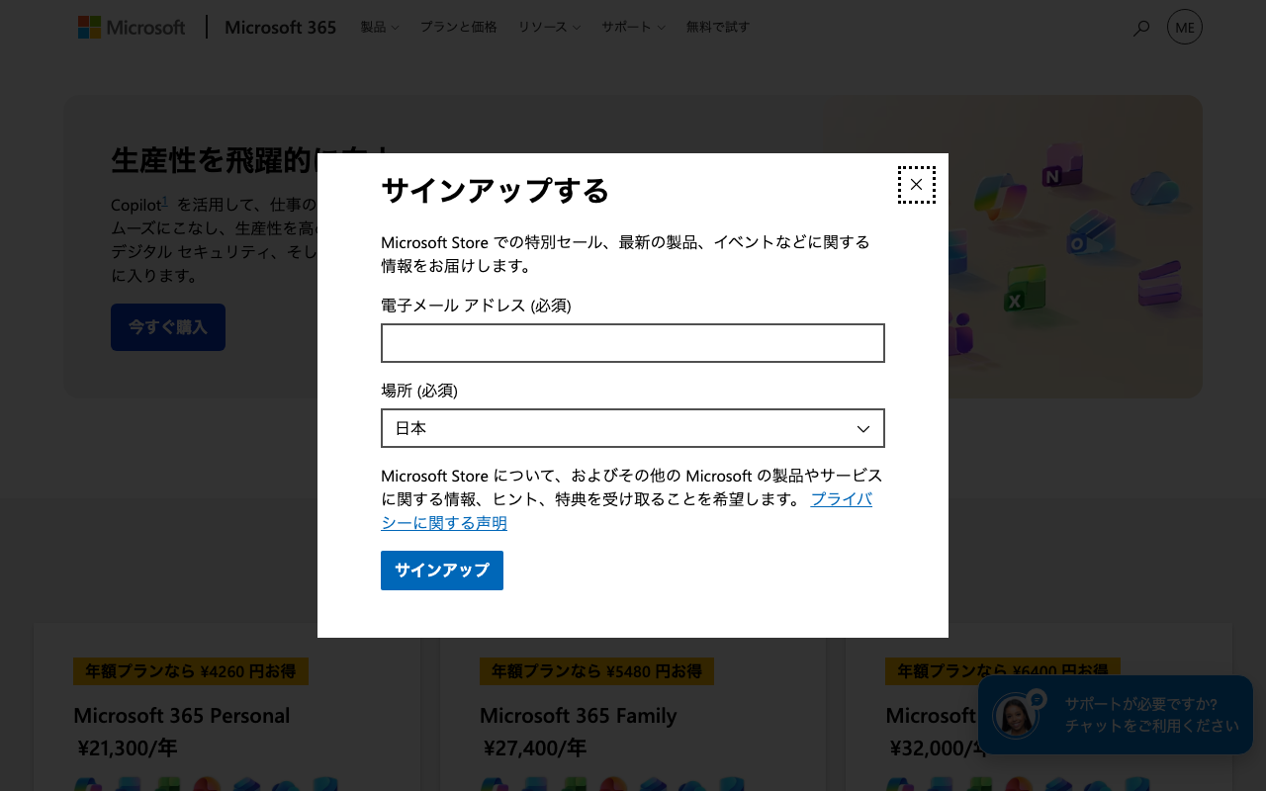The image size is (1266, 791).
Task: Open the Microsoft 365 home link
Action: [280, 27]
